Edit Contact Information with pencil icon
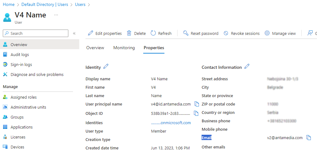 pyautogui.click(x=247, y=67)
